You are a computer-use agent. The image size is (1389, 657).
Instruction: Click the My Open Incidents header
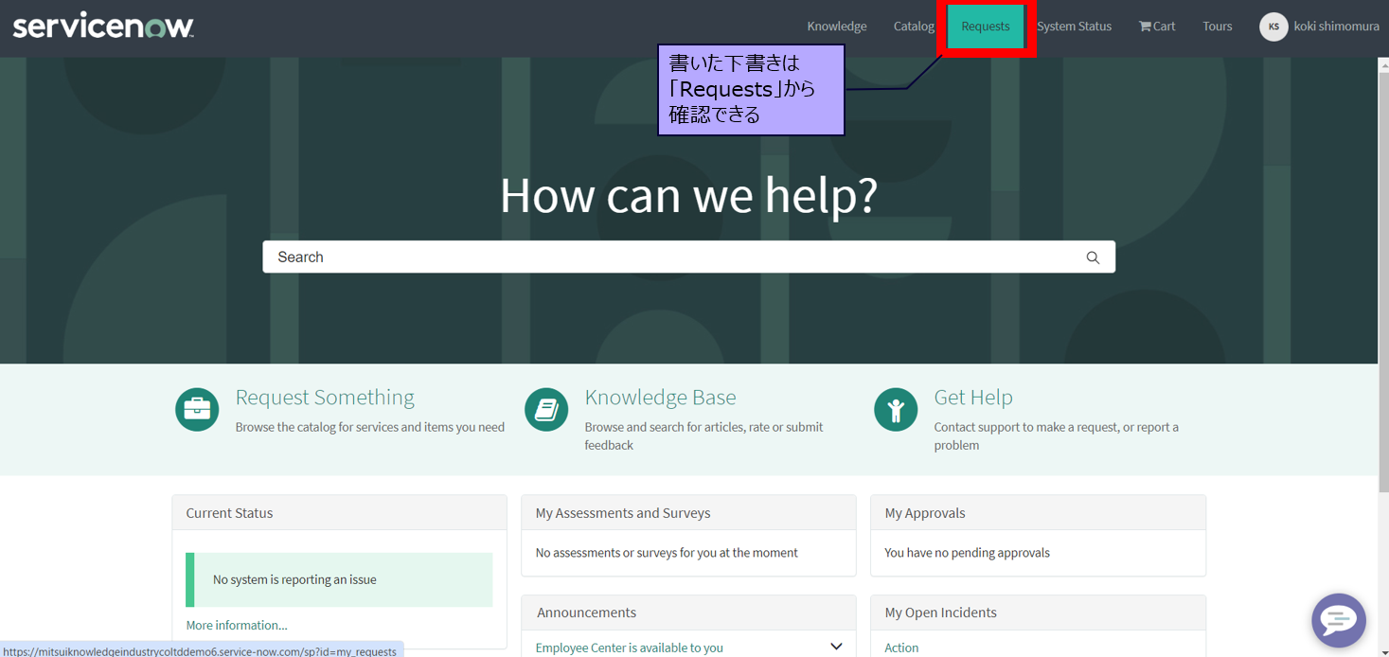(1038, 613)
